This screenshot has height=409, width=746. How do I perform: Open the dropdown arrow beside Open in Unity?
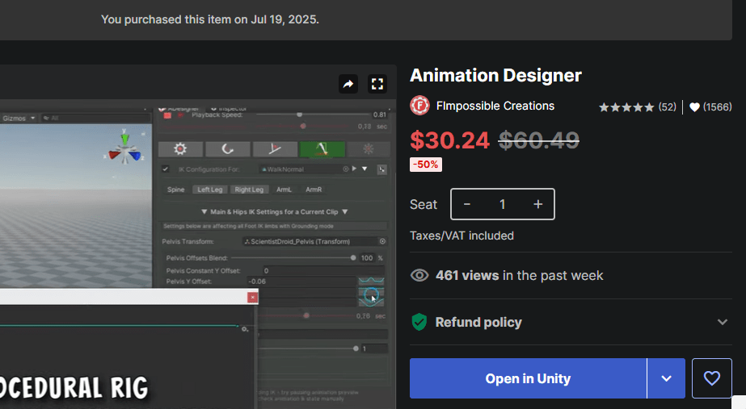pyautogui.click(x=666, y=378)
